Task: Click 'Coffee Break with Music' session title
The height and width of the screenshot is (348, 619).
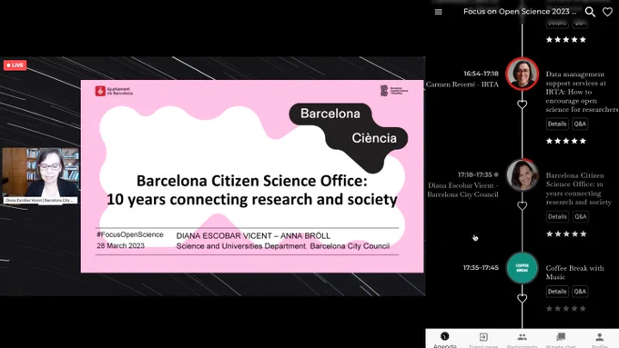Action: coord(574,273)
